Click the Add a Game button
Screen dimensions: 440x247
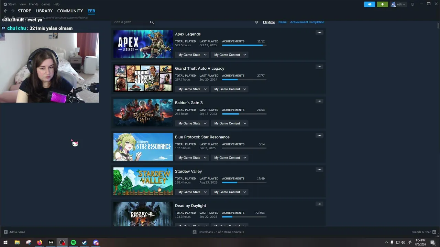[14, 232]
